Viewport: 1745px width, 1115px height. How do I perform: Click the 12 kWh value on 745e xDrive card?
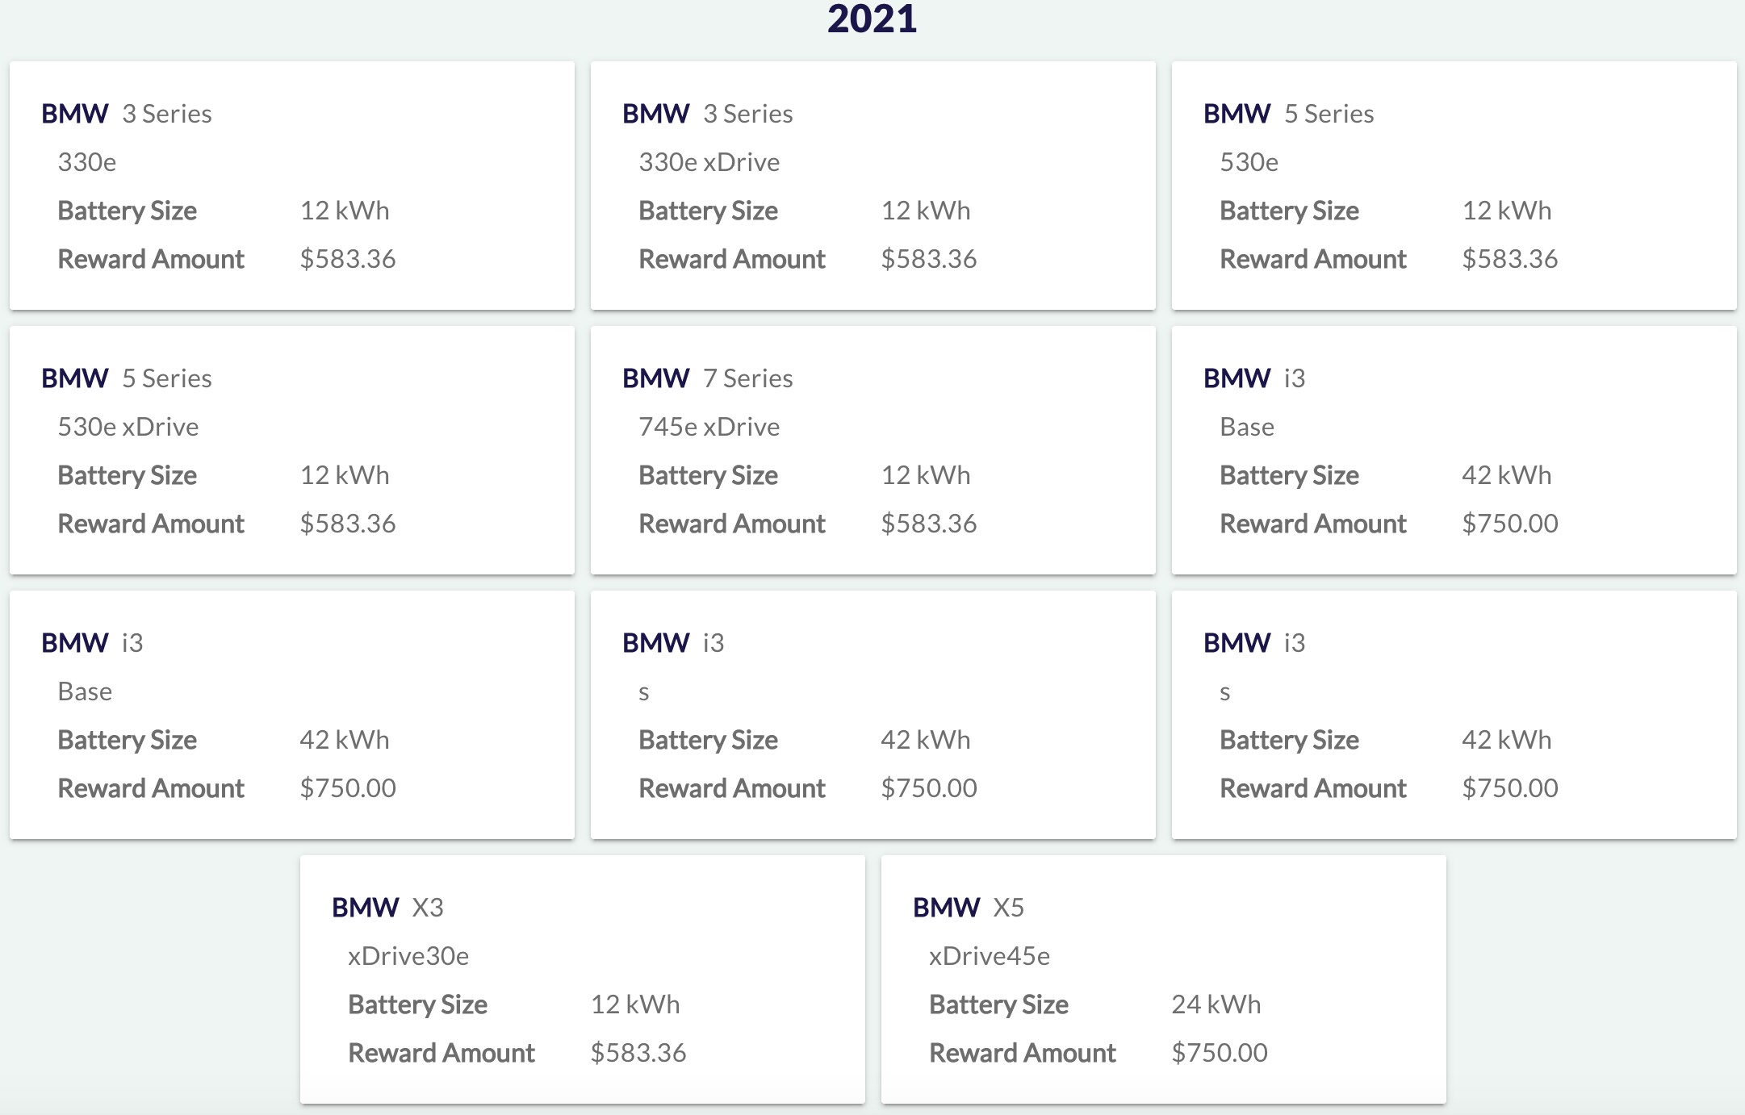(925, 475)
